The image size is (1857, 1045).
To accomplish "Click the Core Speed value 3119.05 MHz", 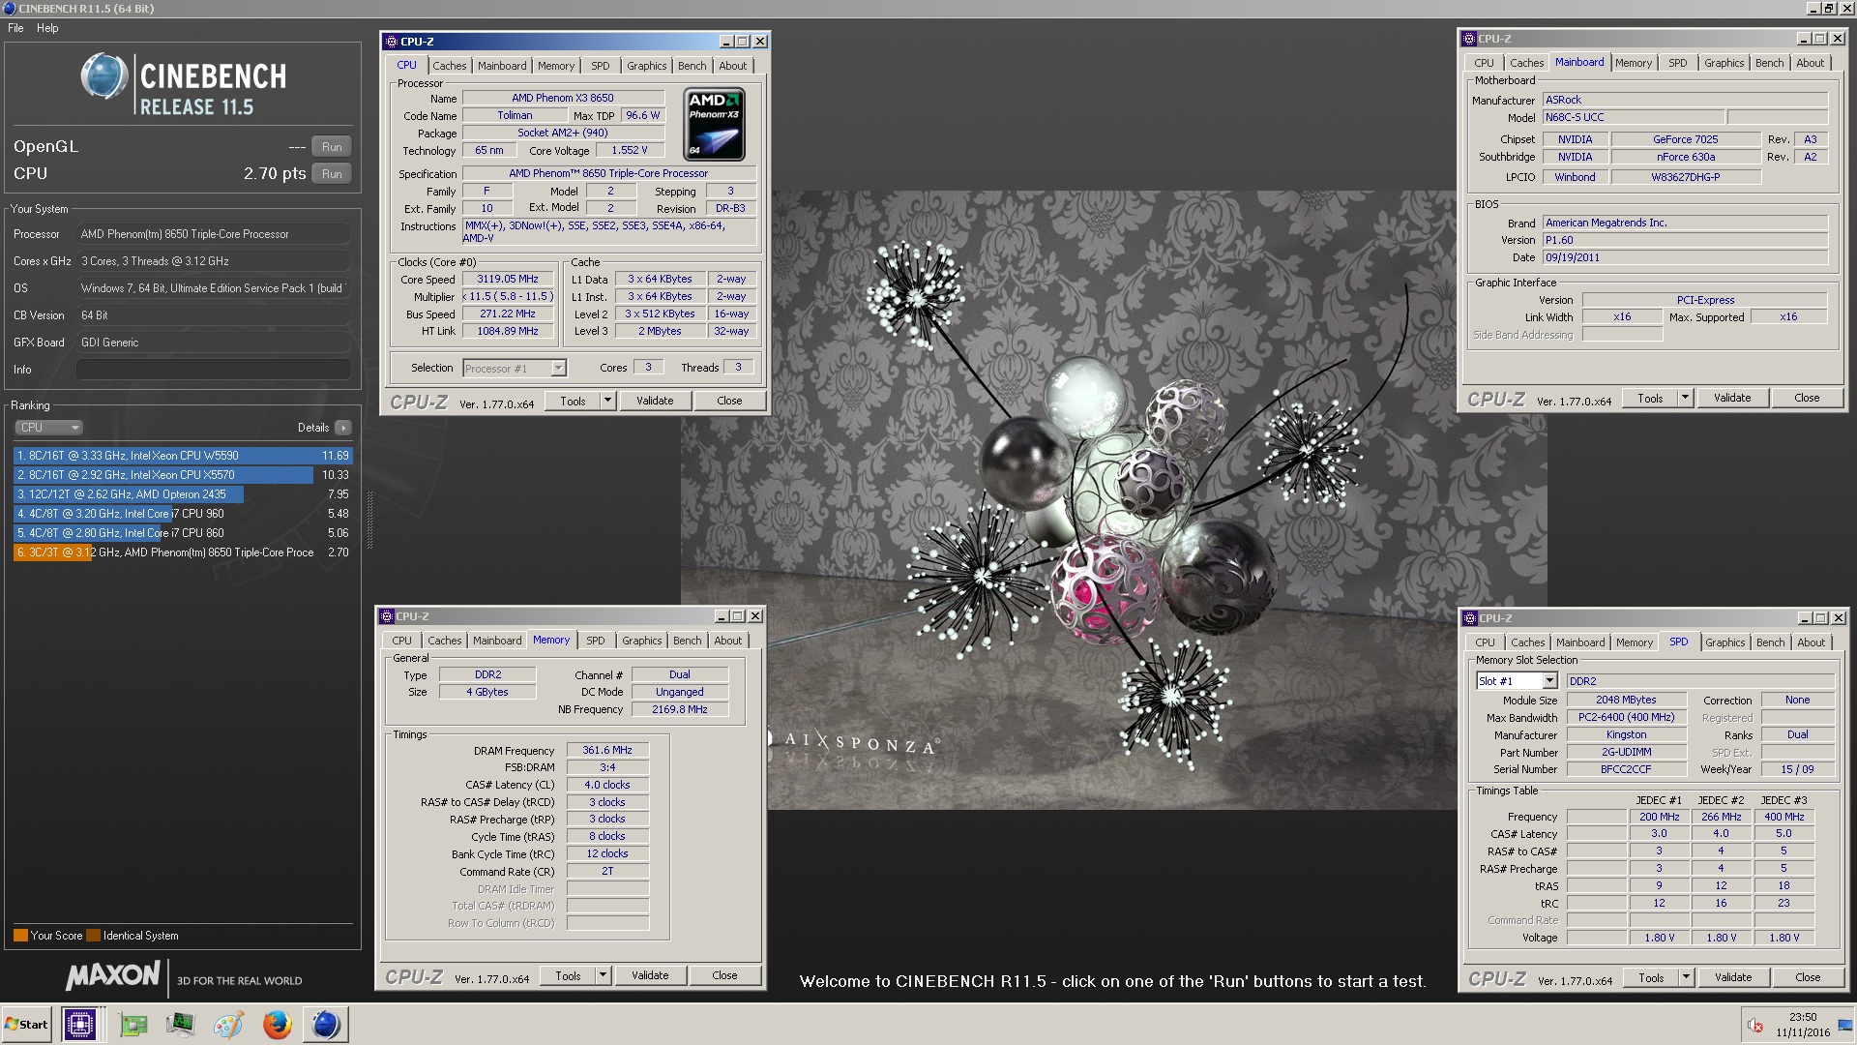I will [x=508, y=279].
